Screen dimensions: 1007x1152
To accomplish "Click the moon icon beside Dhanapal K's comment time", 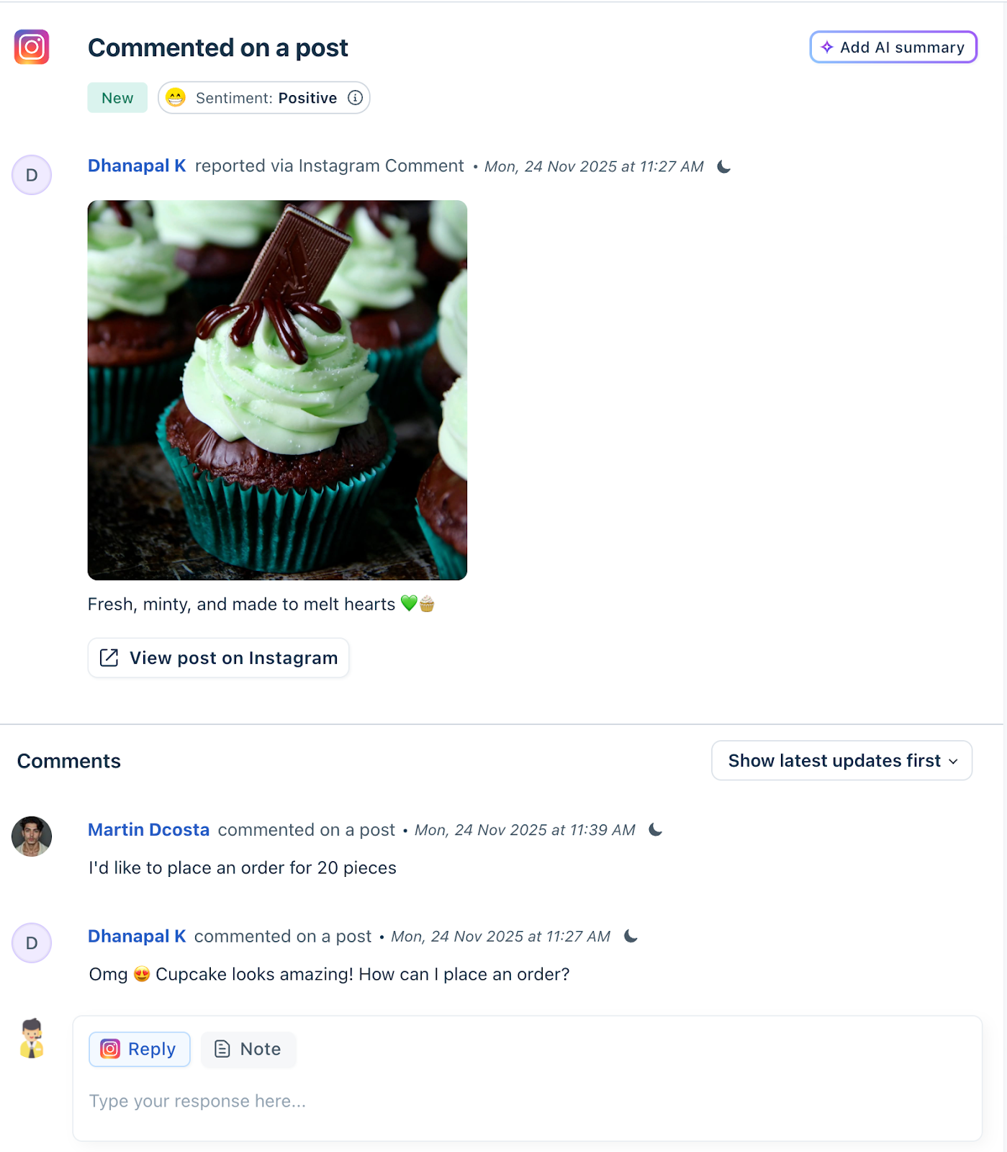I will [631, 936].
